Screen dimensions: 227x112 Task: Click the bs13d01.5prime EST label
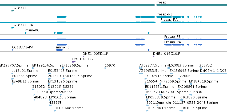25,71
